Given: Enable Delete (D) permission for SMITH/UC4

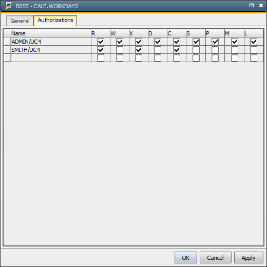Looking at the screenshot, I should pyautogui.click(x=158, y=50).
